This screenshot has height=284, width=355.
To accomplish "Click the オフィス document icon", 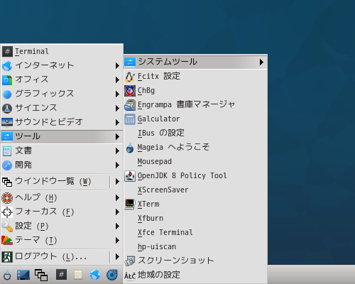I will tap(7, 80).
